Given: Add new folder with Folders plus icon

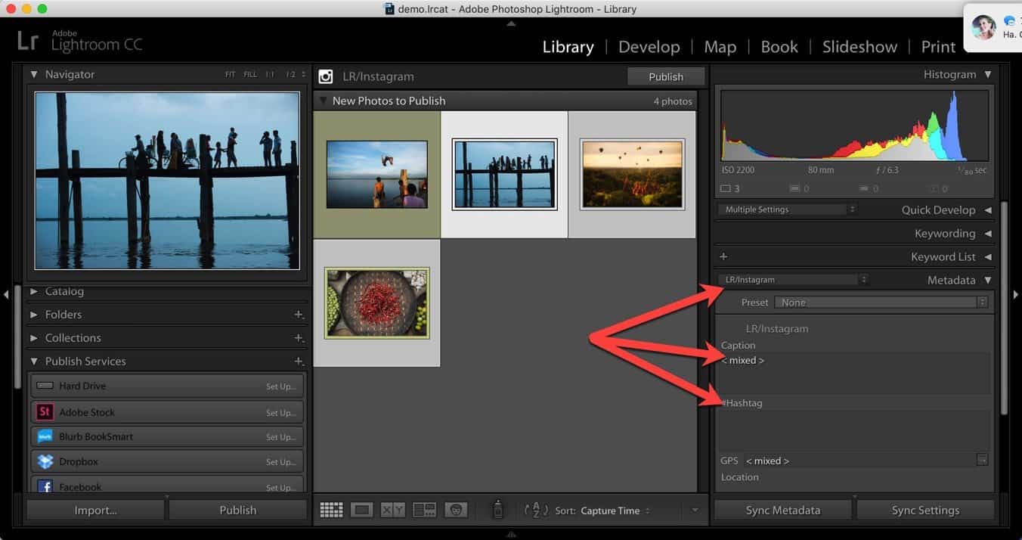Looking at the screenshot, I should pos(299,315).
